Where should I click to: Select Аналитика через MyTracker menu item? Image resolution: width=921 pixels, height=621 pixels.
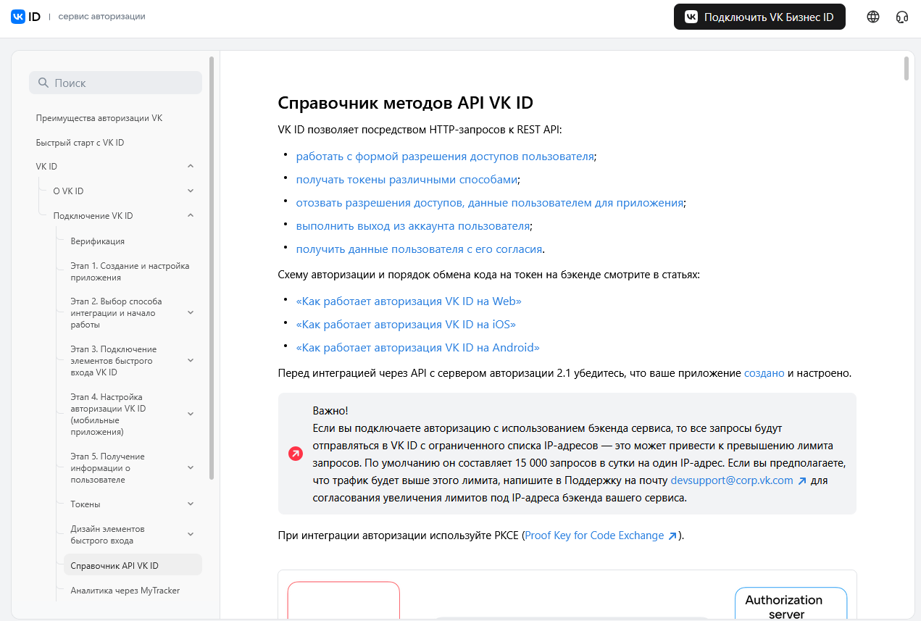click(x=125, y=591)
